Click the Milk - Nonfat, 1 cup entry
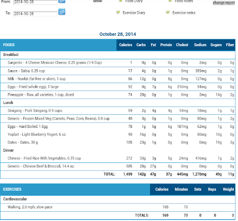This screenshot has width=238, height=221. pos(36,79)
